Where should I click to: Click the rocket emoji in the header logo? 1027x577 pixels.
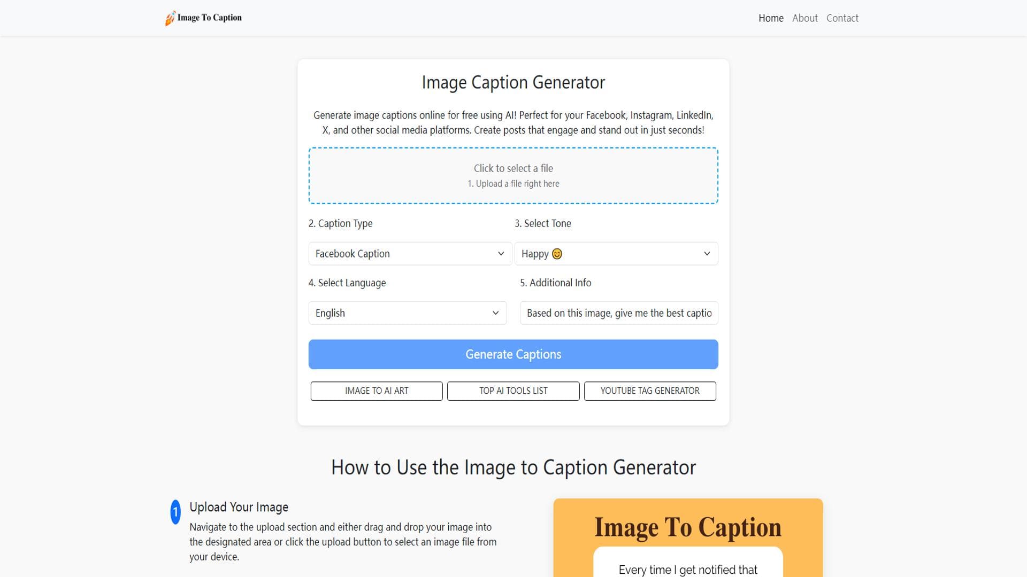click(x=171, y=17)
